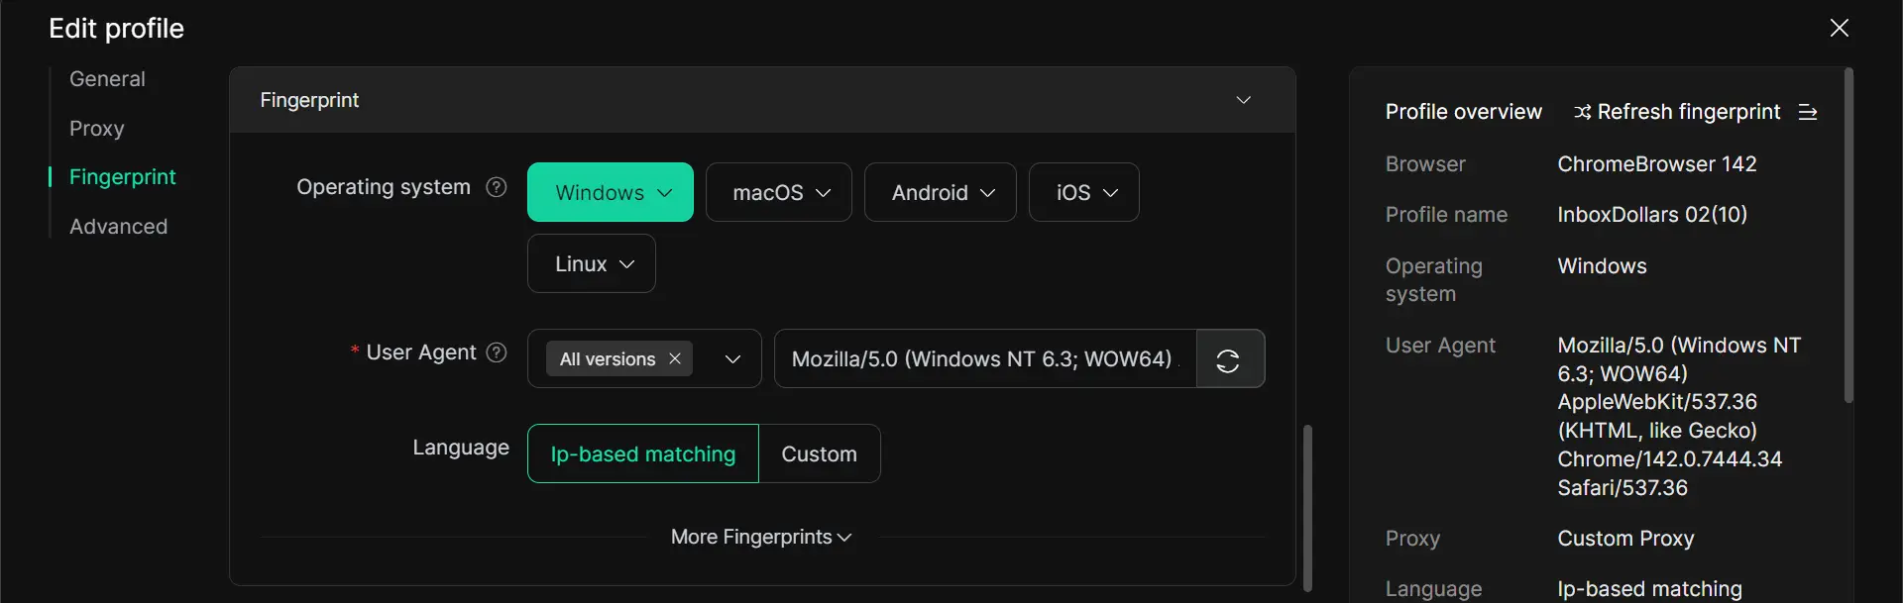Screen dimensions: 1903x603
Task: Go to the General section
Action: click(107, 79)
